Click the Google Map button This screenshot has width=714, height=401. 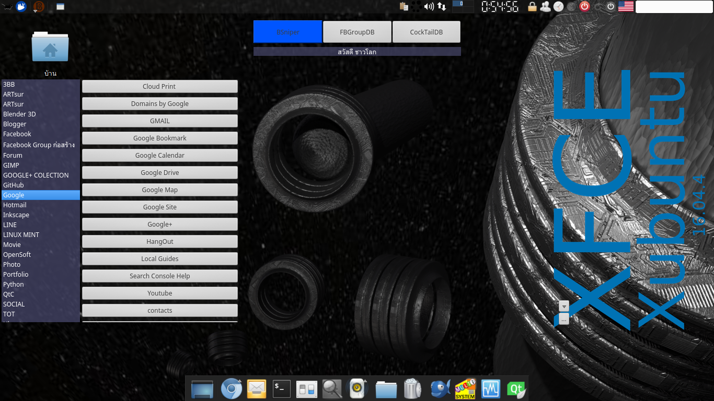(160, 190)
